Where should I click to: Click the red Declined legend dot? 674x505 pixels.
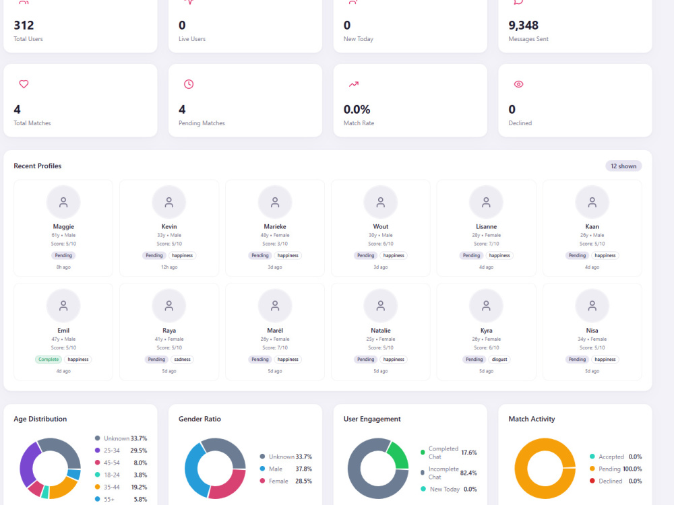[592, 481]
